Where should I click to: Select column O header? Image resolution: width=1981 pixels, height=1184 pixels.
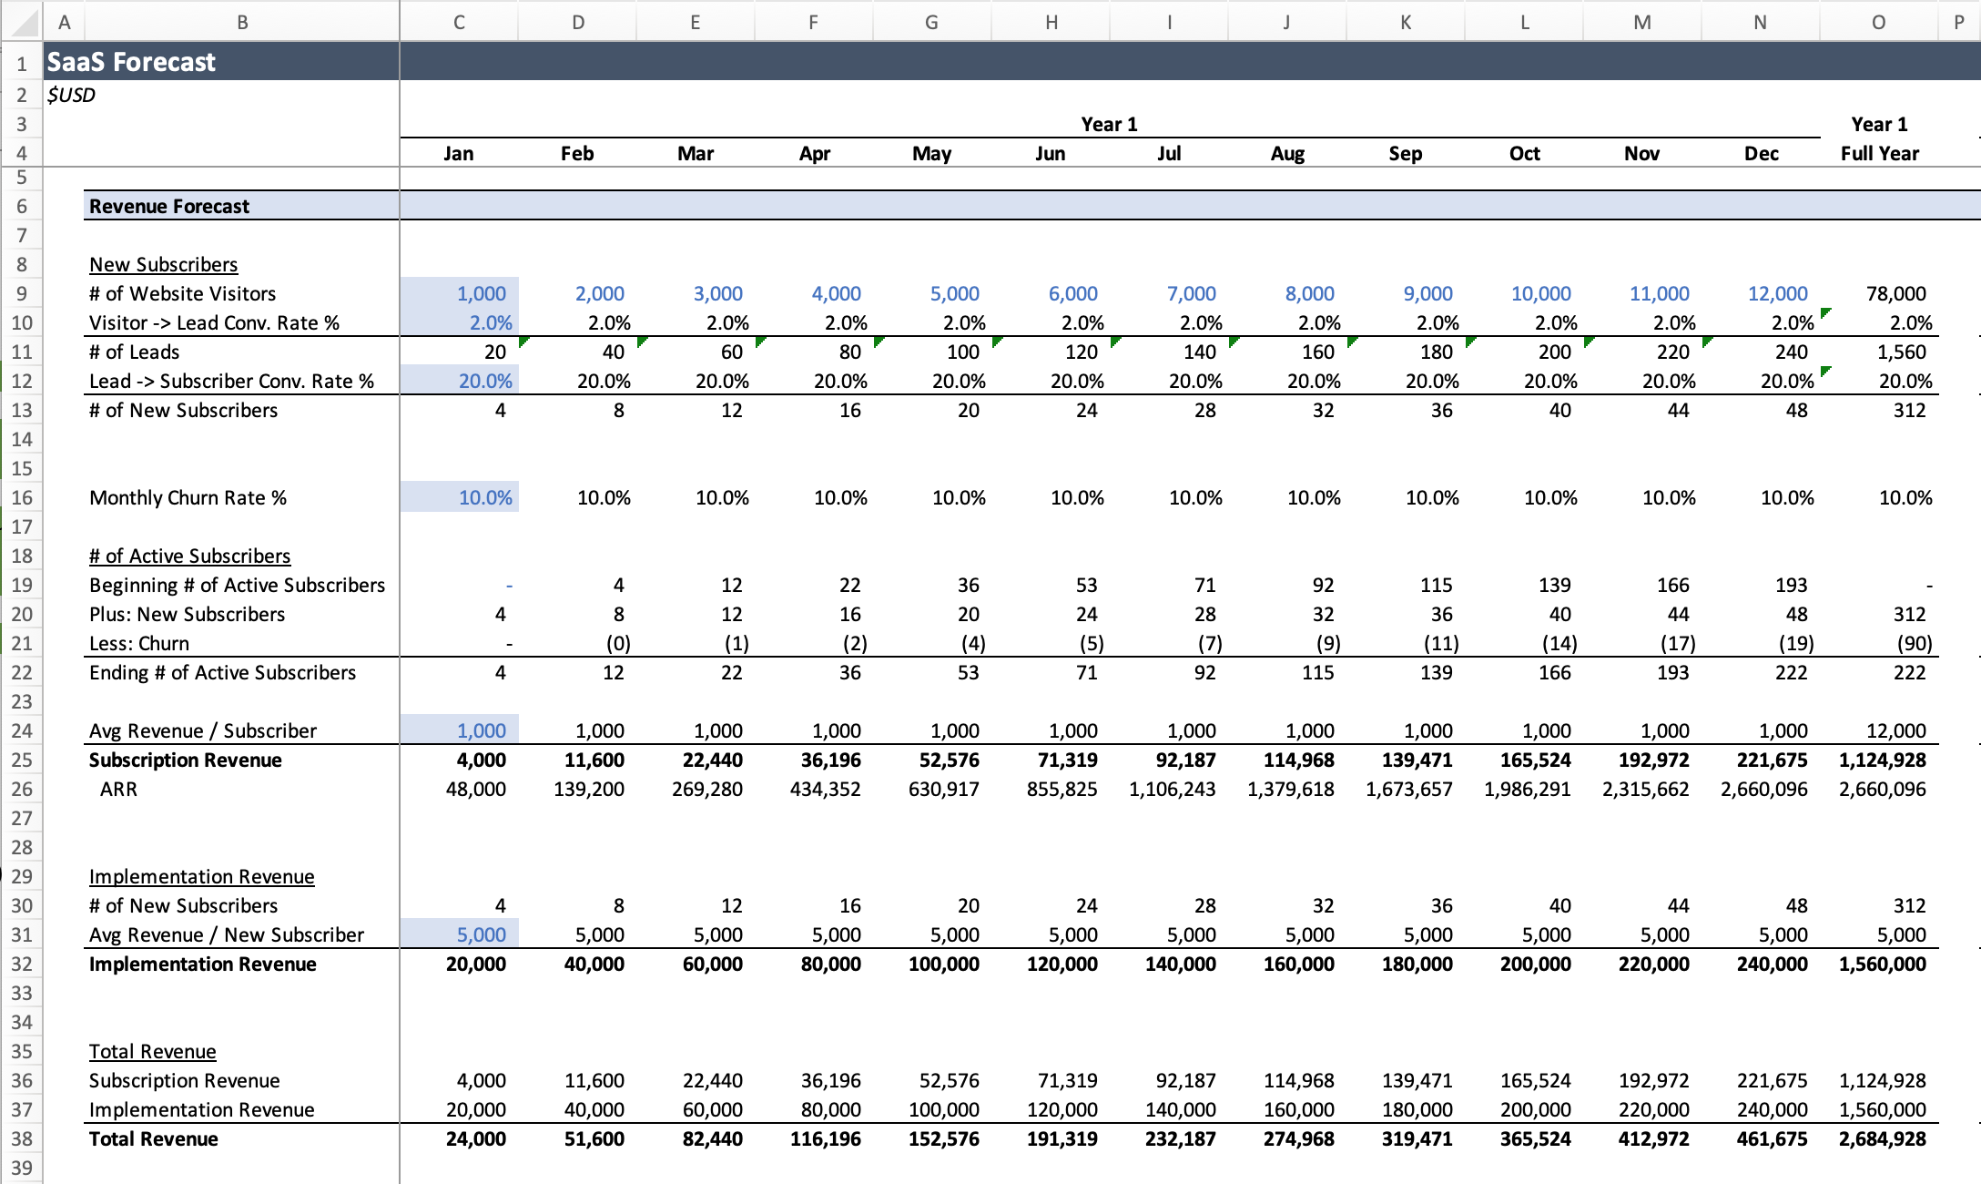(1878, 22)
